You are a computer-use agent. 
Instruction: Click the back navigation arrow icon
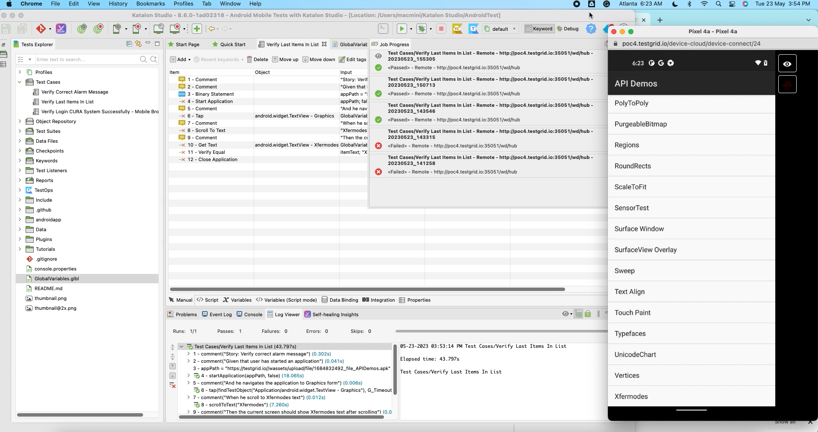211,29
